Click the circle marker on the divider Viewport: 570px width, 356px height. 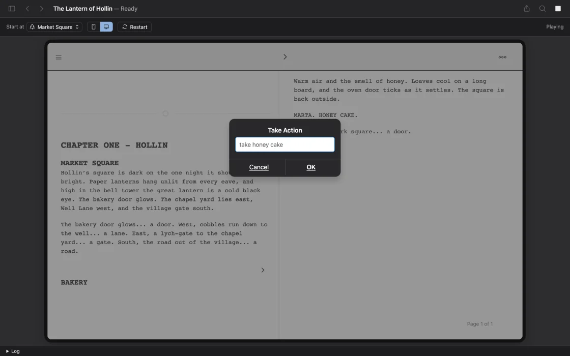click(165, 114)
